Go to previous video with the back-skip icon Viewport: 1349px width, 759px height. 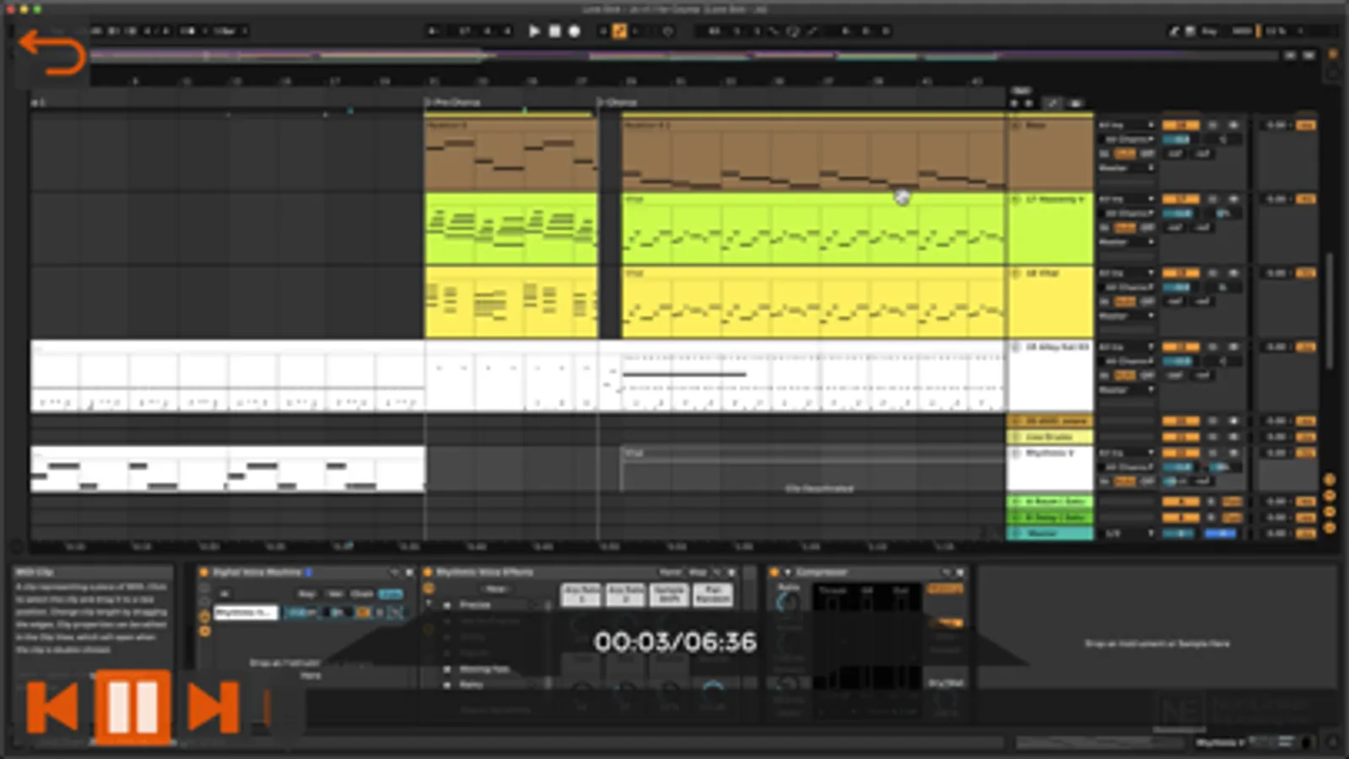tap(52, 707)
